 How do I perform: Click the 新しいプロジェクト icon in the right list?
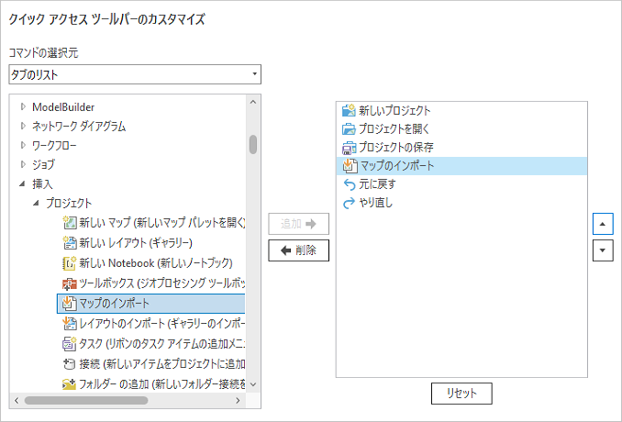(x=349, y=111)
